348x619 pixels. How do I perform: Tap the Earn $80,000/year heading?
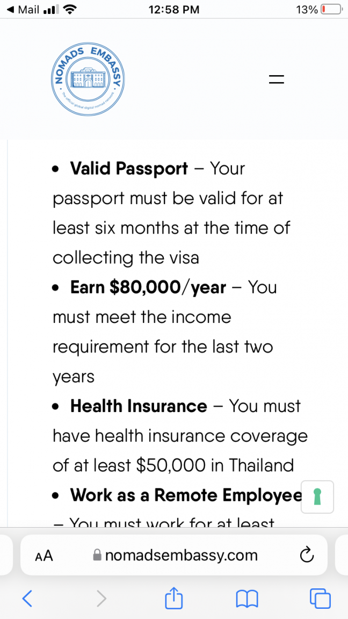148,288
